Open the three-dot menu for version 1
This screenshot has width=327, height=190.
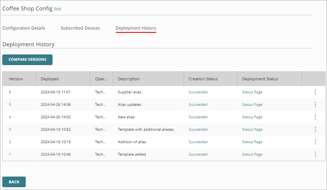tap(315, 155)
